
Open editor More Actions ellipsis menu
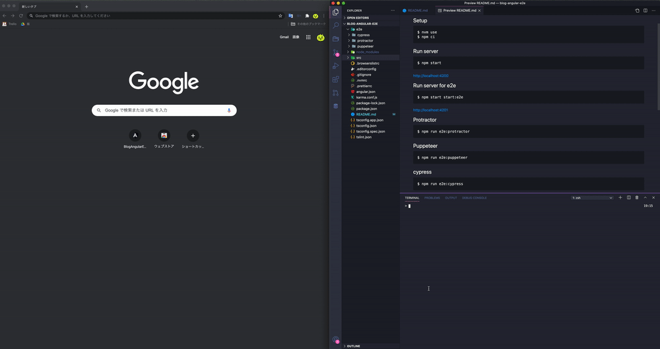[653, 11]
